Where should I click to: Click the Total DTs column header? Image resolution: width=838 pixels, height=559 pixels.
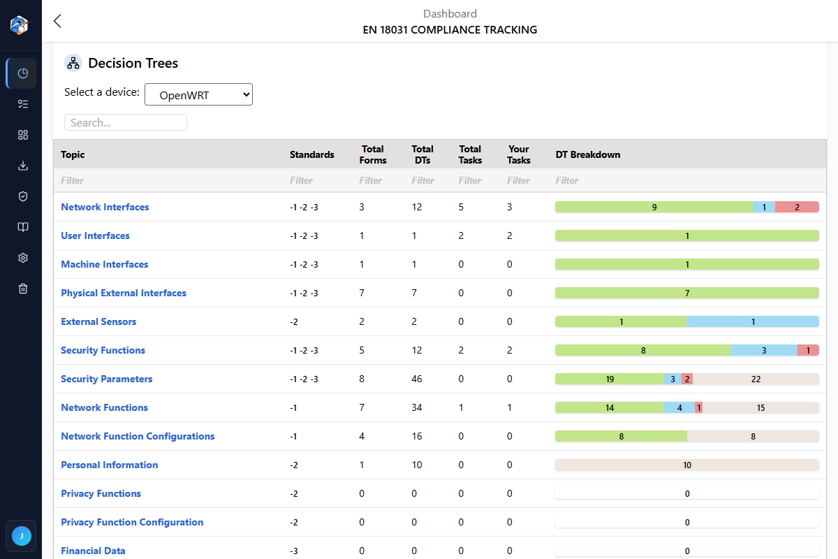422,154
